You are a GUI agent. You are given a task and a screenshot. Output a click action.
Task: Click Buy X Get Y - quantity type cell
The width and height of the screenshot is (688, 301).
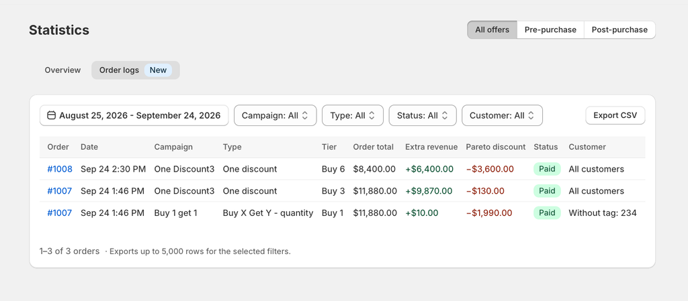tap(268, 213)
